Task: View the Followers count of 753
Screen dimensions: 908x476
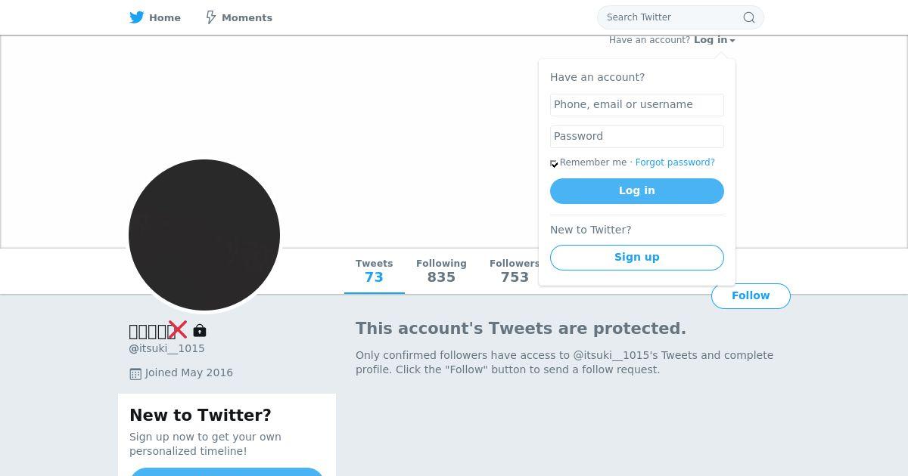Action: coord(514,270)
